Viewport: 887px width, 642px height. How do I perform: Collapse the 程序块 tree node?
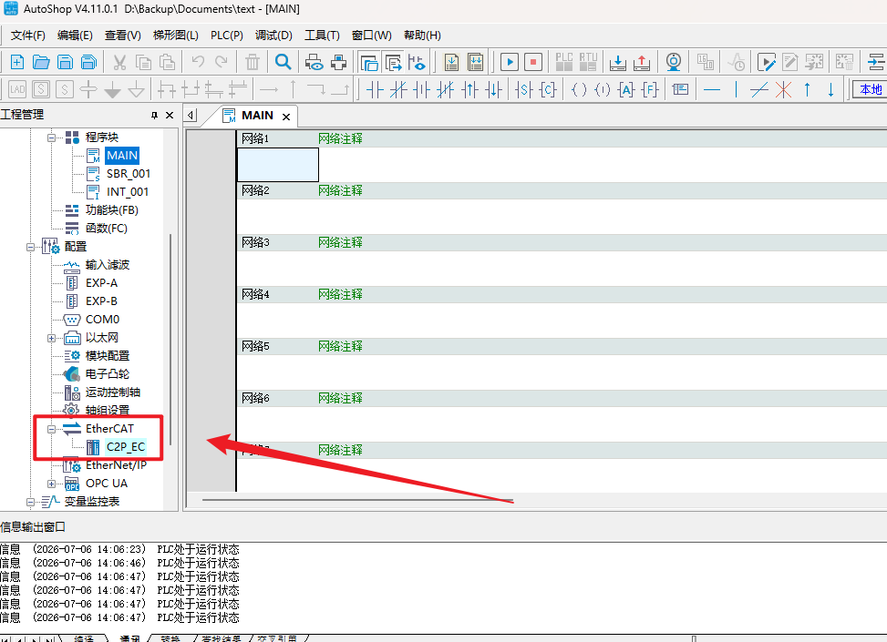pyautogui.click(x=51, y=138)
